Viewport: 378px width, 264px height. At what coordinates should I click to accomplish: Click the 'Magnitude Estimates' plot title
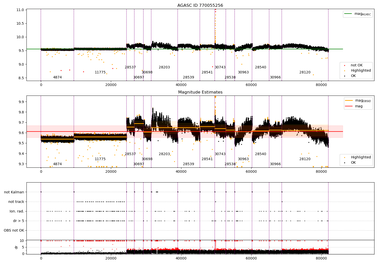click(x=200, y=92)
